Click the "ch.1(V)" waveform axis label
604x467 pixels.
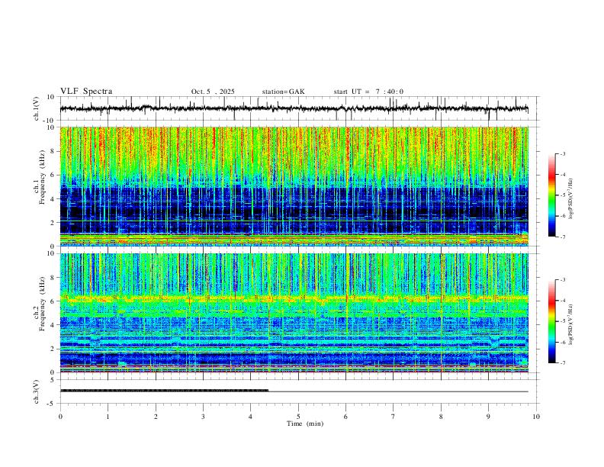coord(37,108)
